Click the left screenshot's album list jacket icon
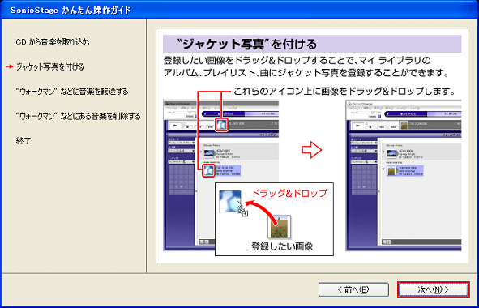 point(208,170)
